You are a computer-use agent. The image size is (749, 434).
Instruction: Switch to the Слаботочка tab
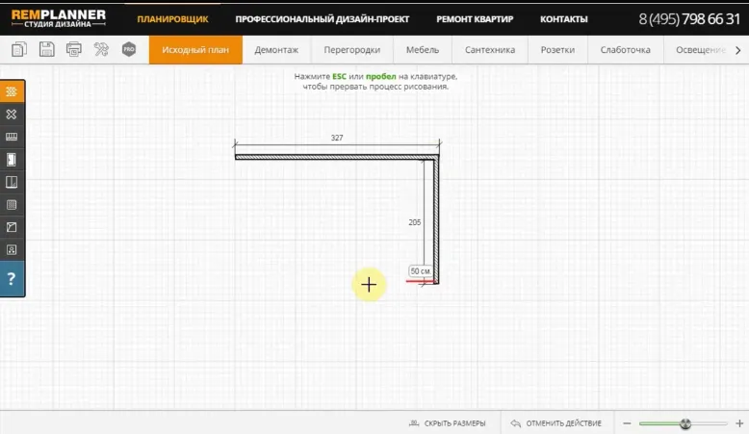[x=625, y=50]
